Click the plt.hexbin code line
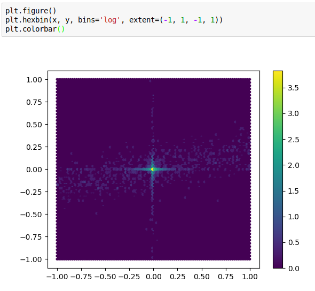 [x=114, y=20]
